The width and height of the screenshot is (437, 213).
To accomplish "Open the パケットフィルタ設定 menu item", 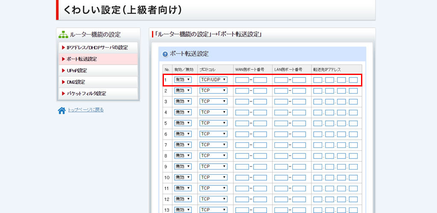I will pyautogui.click(x=98, y=93).
